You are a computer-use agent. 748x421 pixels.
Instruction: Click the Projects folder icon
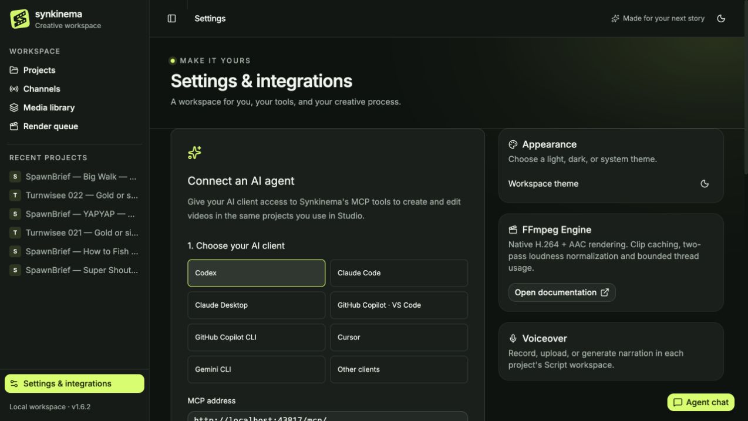tap(14, 70)
